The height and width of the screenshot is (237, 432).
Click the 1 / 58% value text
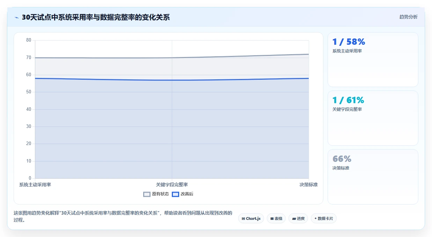(x=349, y=42)
